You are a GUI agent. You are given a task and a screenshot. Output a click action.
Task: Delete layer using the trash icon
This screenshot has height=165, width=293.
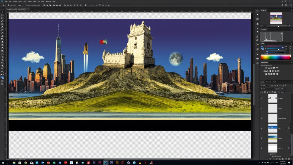(289, 159)
